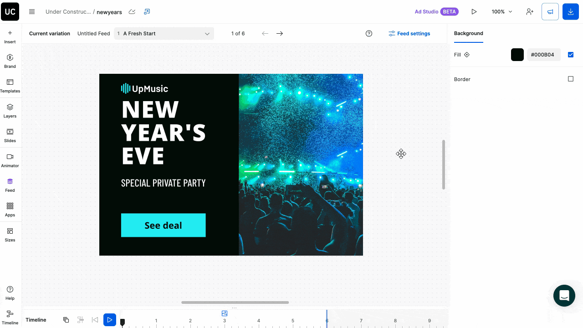583x328 pixels.
Task: Select the concert photo on canvas
Action: (x=301, y=164)
